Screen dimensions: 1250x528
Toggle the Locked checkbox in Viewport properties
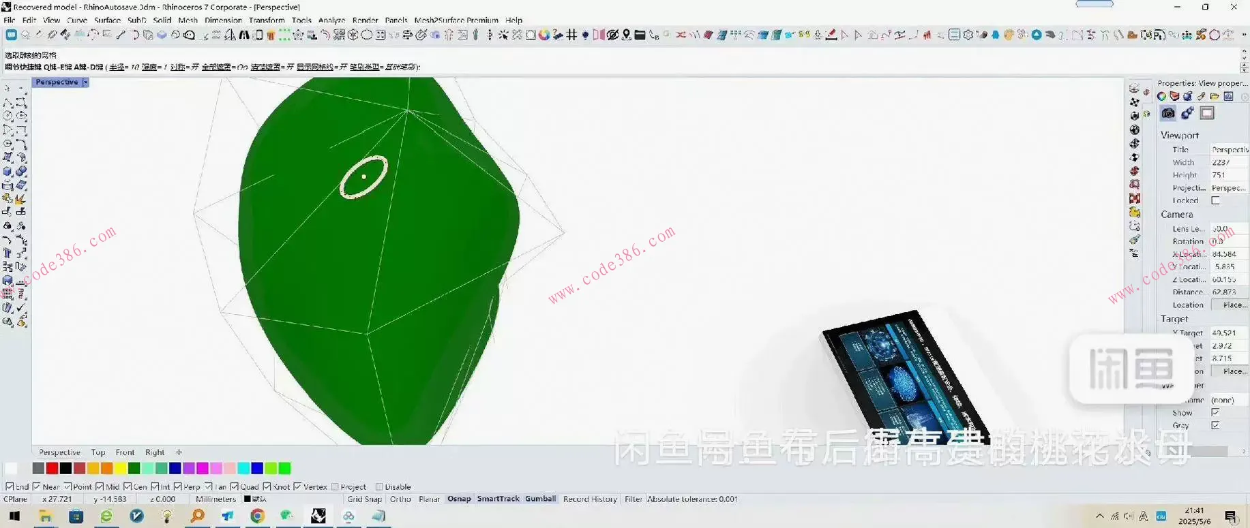[1215, 201]
